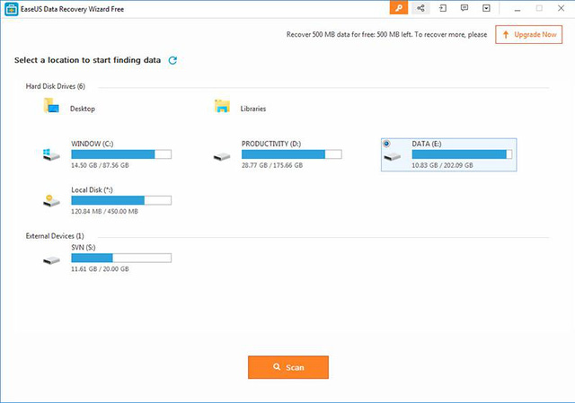Click the SVN (S:) external drive icon

[x=51, y=260]
